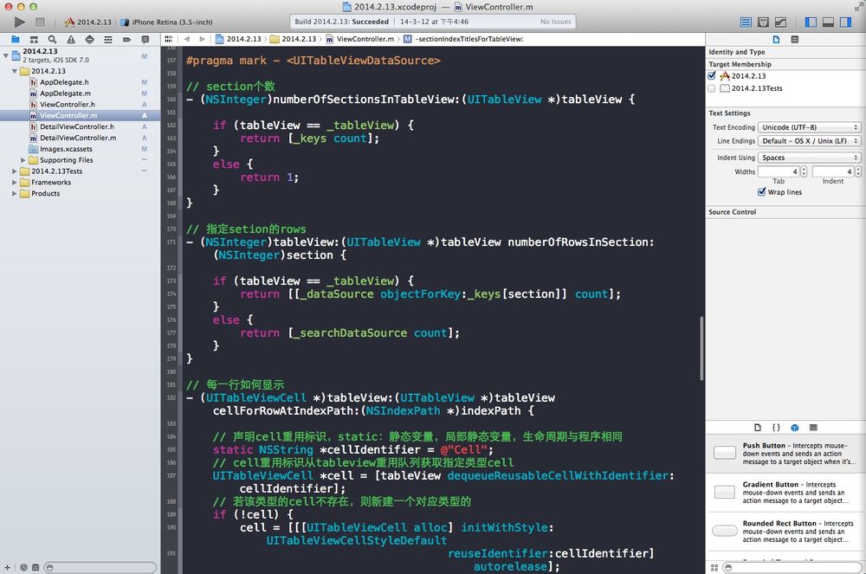Select the Push Button library item
Viewport: 866px width, 574px height.
785,453
